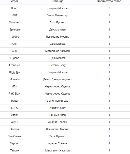Click player name Rasul
This screenshot has height=154, width=130.
(15, 101)
